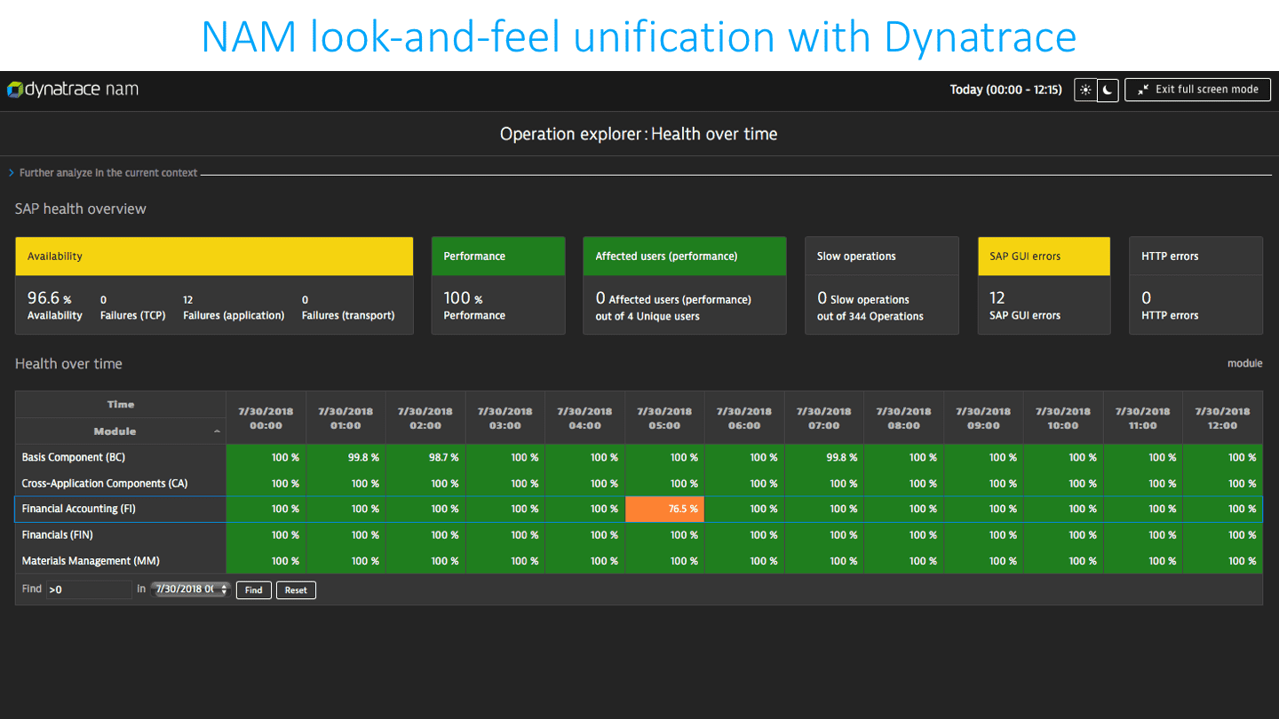Click the module link above table
The image size is (1279, 719).
click(1244, 363)
